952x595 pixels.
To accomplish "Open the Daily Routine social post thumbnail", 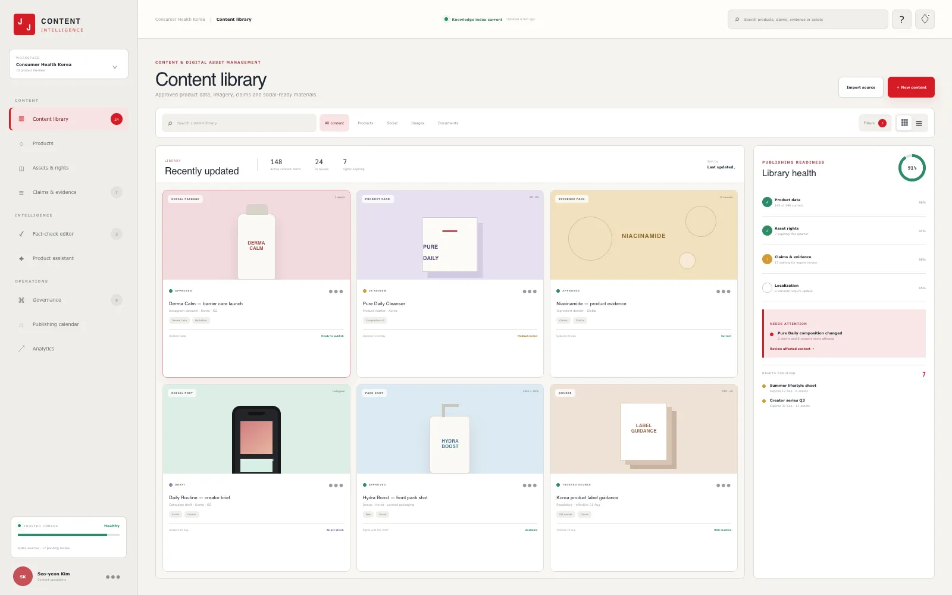I will [x=256, y=429].
